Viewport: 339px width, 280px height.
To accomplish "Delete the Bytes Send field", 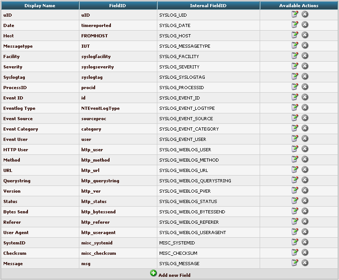I will [x=305, y=211].
